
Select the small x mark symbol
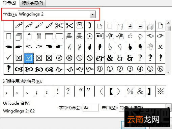tap(161, 47)
